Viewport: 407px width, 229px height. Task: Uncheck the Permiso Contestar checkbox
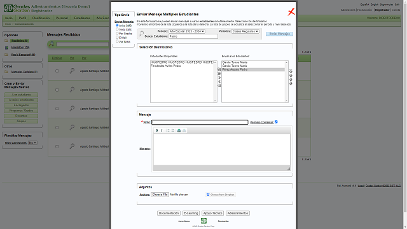pos(276,121)
